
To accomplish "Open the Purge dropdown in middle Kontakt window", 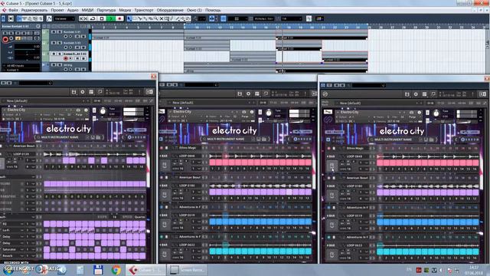I will pyautogui.click(x=245, y=117).
